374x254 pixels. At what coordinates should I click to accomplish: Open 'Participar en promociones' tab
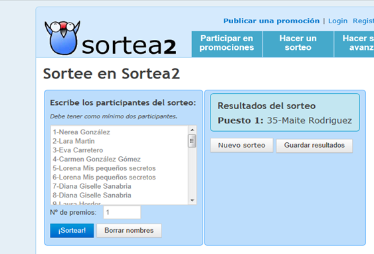pos(227,44)
